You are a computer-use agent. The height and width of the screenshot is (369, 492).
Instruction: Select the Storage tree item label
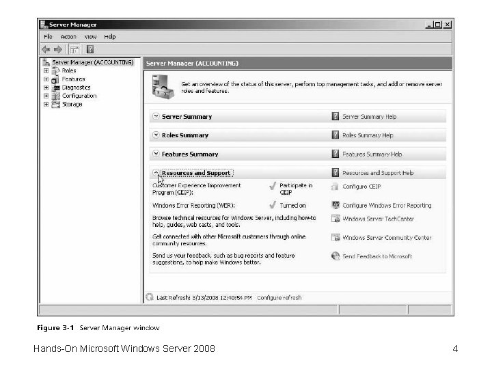72,104
